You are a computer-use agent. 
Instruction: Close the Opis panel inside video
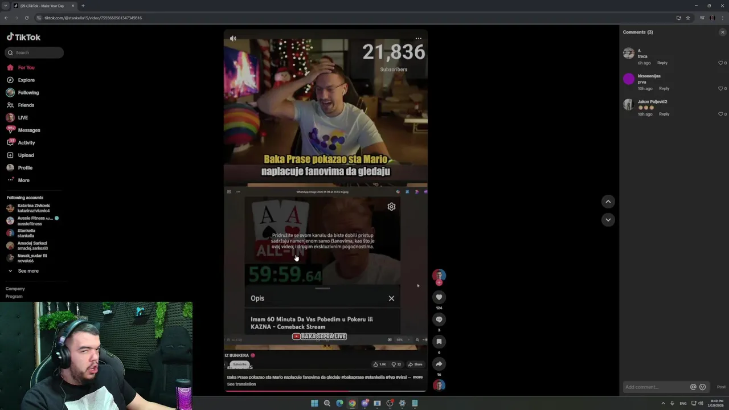[x=391, y=298]
